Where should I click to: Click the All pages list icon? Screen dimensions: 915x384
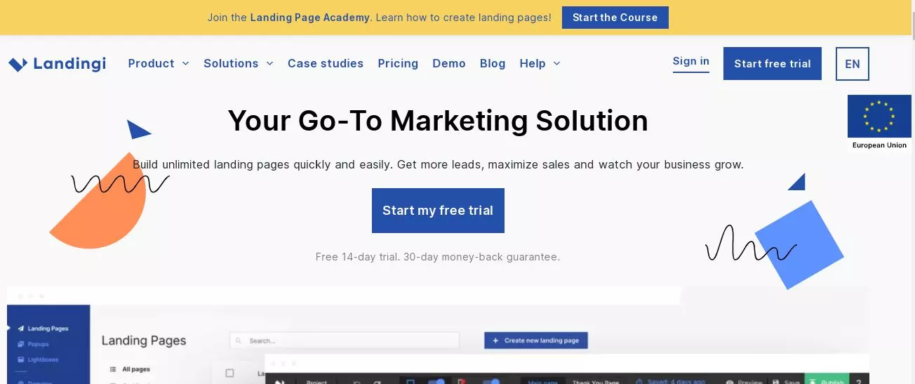tap(112, 369)
